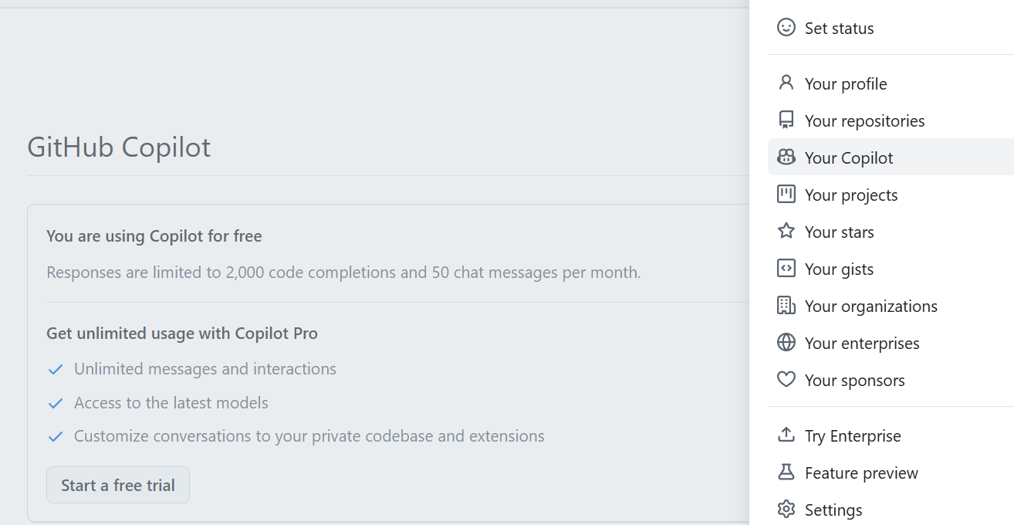The image size is (1014, 525).
Task: Open Settings from the account menu
Action: click(x=833, y=509)
